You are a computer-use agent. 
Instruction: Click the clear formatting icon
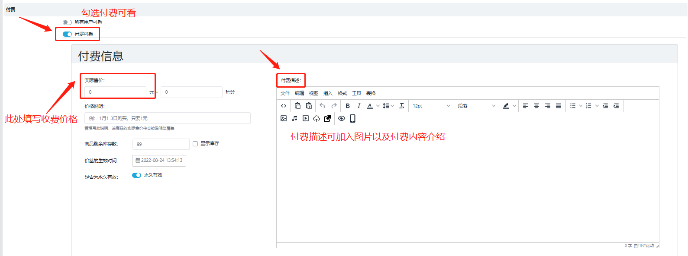(402, 106)
